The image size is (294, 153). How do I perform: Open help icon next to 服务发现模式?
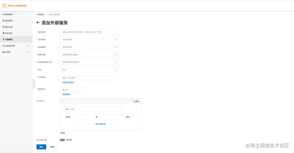point(51,62)
